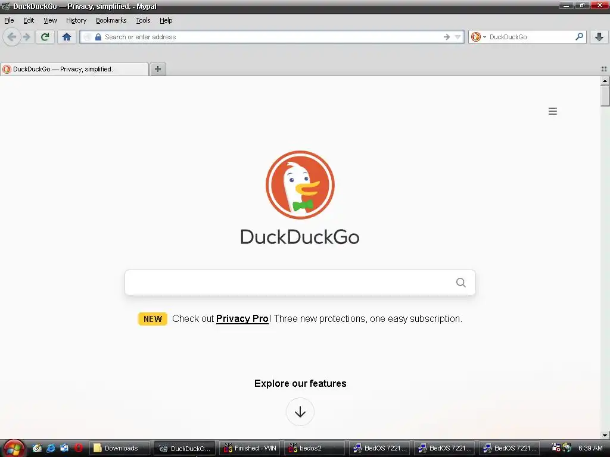Screen dimensions: 610x457
Task: Select the DuckDuckGo — Privacy, simplified tab
Action: [74, 69]
